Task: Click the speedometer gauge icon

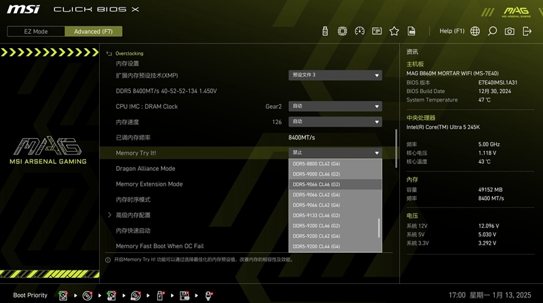Action: point(360,31)
